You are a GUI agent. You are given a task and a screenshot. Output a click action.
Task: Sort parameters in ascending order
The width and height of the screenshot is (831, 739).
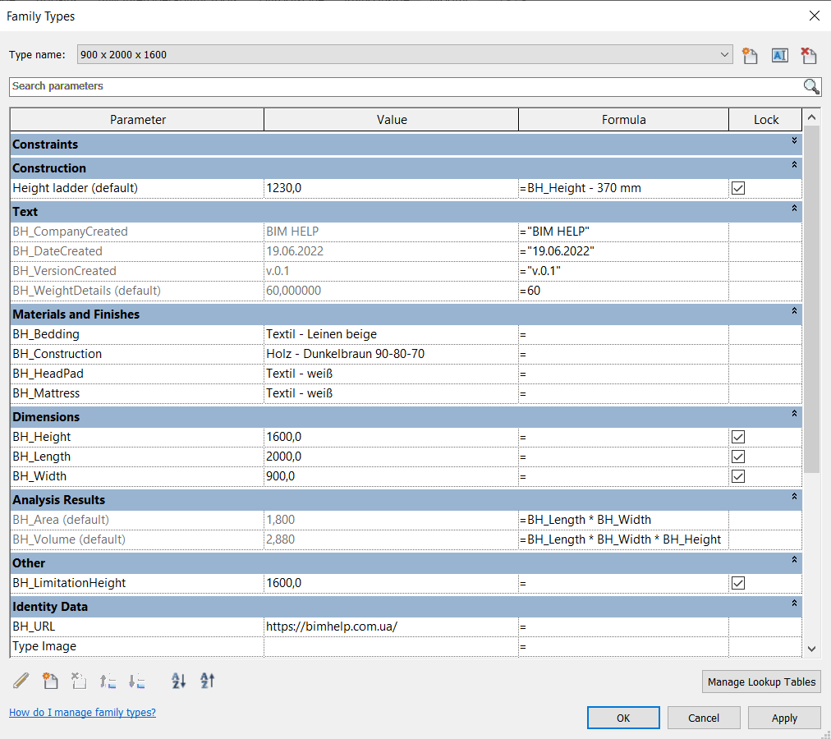(178, 681)
